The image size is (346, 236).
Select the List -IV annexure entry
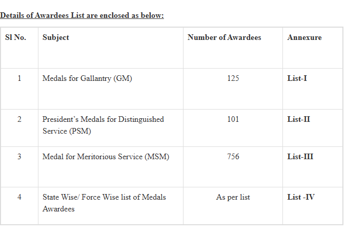pos(300,197)
